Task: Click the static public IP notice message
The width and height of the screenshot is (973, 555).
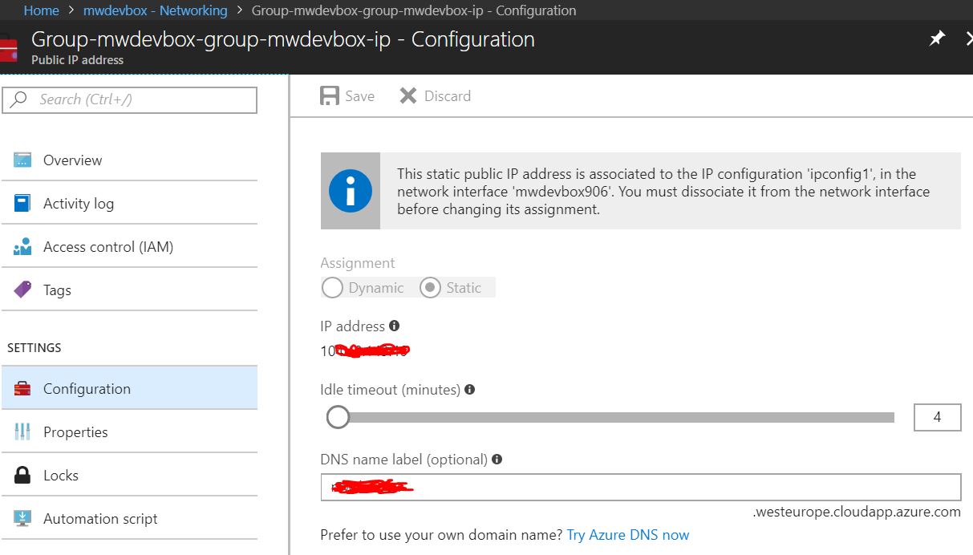Action: pyautogui.click(x=663, y=192)
